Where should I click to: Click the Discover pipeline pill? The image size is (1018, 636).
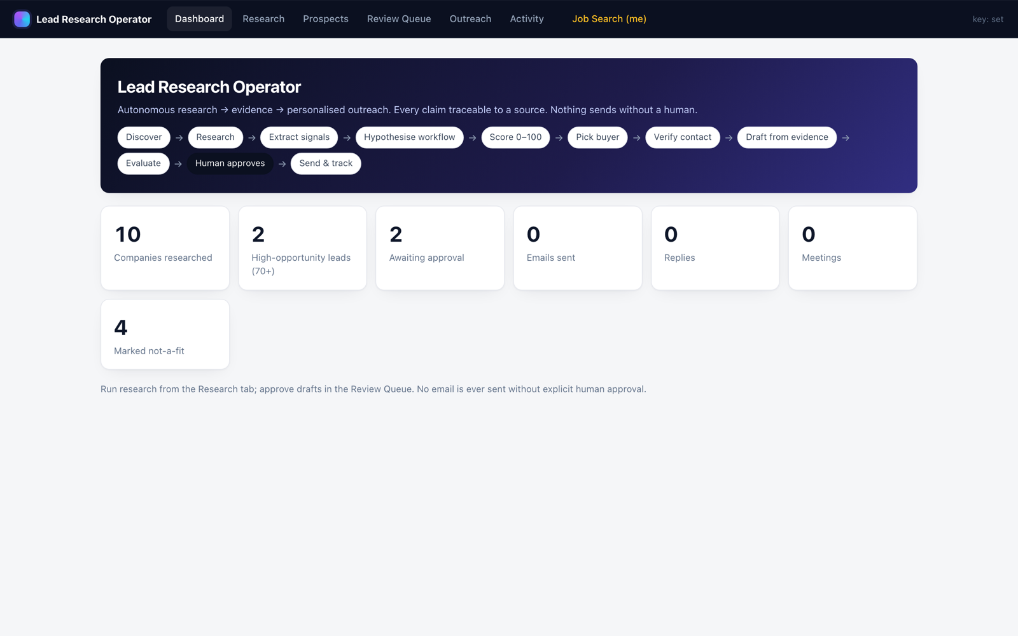pyautogui.click(x=144, y=137)
